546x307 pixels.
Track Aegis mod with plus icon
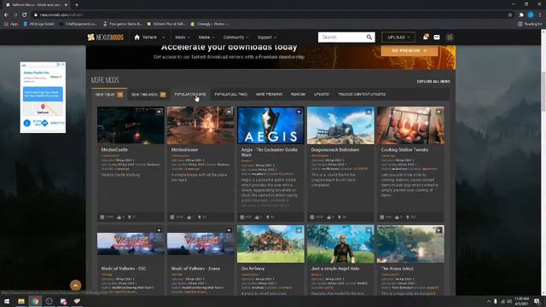click(x=299, y=112)
